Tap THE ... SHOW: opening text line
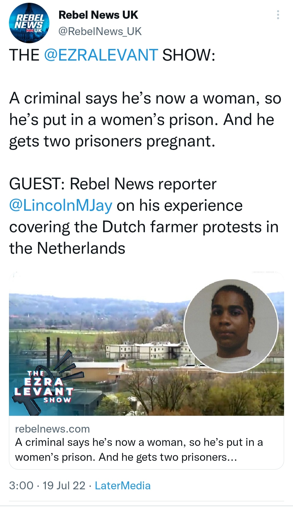The width and height of the screenshot is (293, 508). [112, 55]
